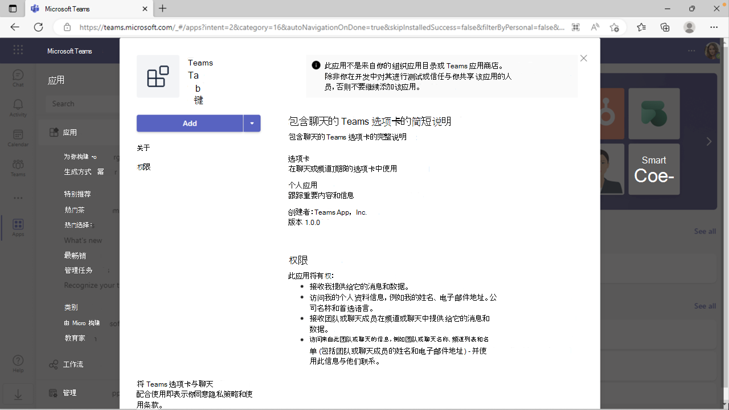Select What's new in the apps list

[83, 240]
